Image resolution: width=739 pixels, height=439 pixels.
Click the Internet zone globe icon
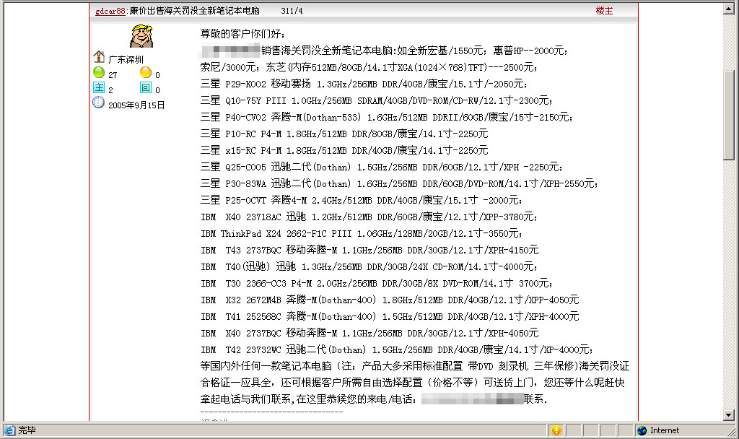coord(642,430)
